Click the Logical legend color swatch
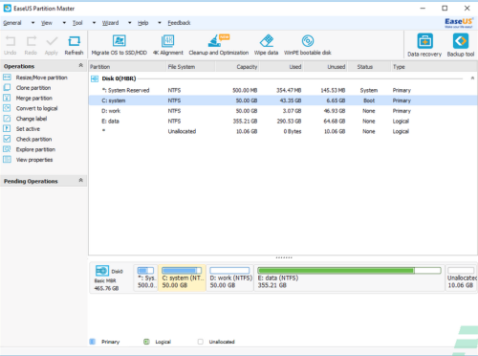 click(146, 342)
